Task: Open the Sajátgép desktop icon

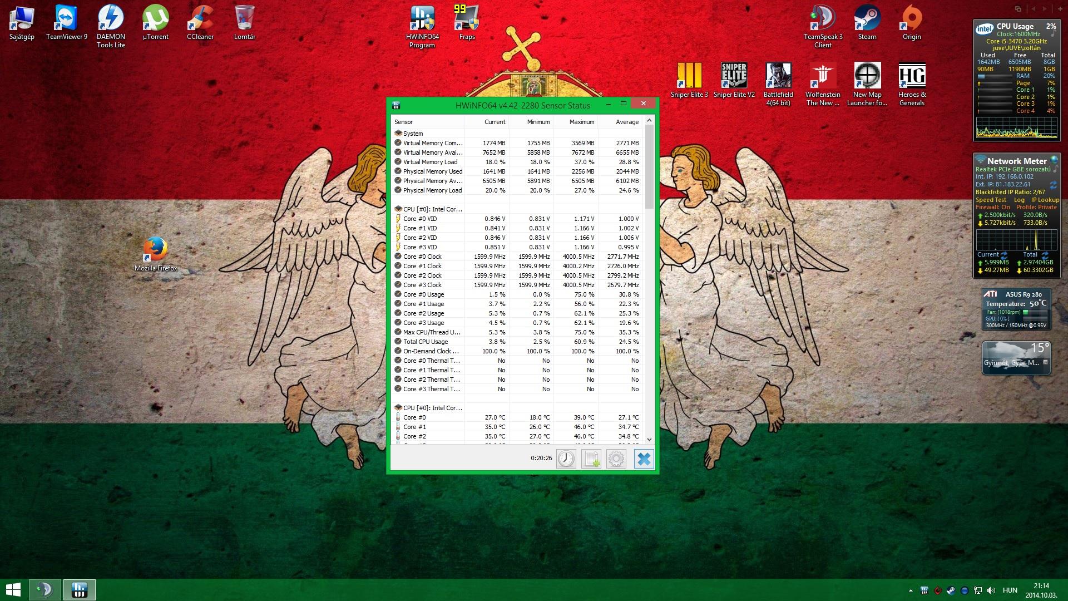Action: [22, 23]
